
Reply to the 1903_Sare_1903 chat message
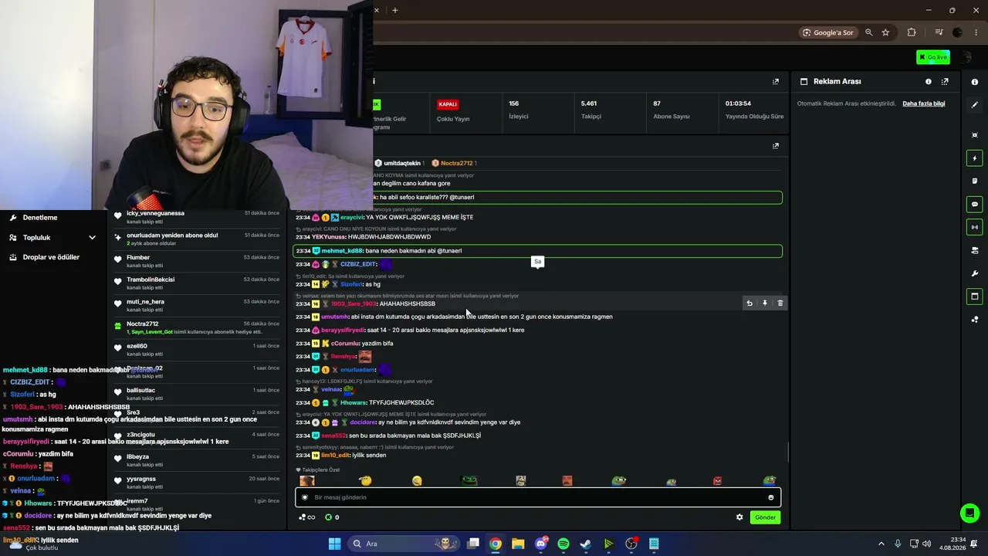[749, 303]
